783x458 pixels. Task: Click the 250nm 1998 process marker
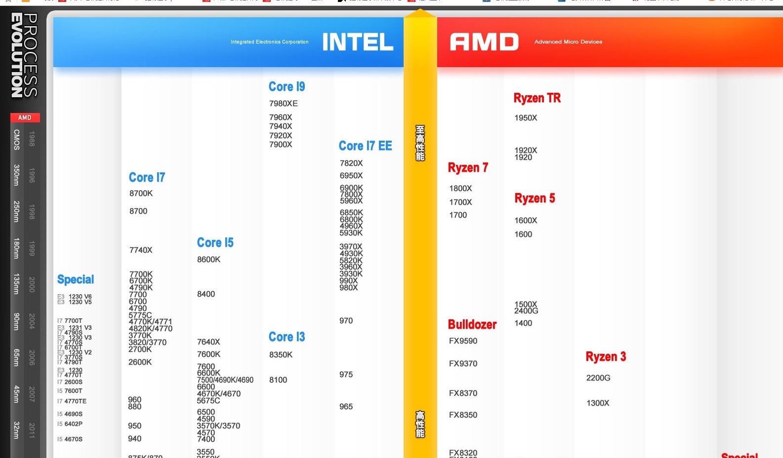pos(24,212)
